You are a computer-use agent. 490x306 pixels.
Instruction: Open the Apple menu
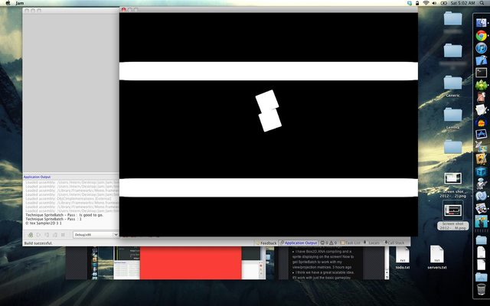click(x=8, y=3)
